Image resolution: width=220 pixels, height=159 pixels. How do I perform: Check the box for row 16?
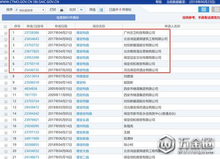tap(6, 126)
